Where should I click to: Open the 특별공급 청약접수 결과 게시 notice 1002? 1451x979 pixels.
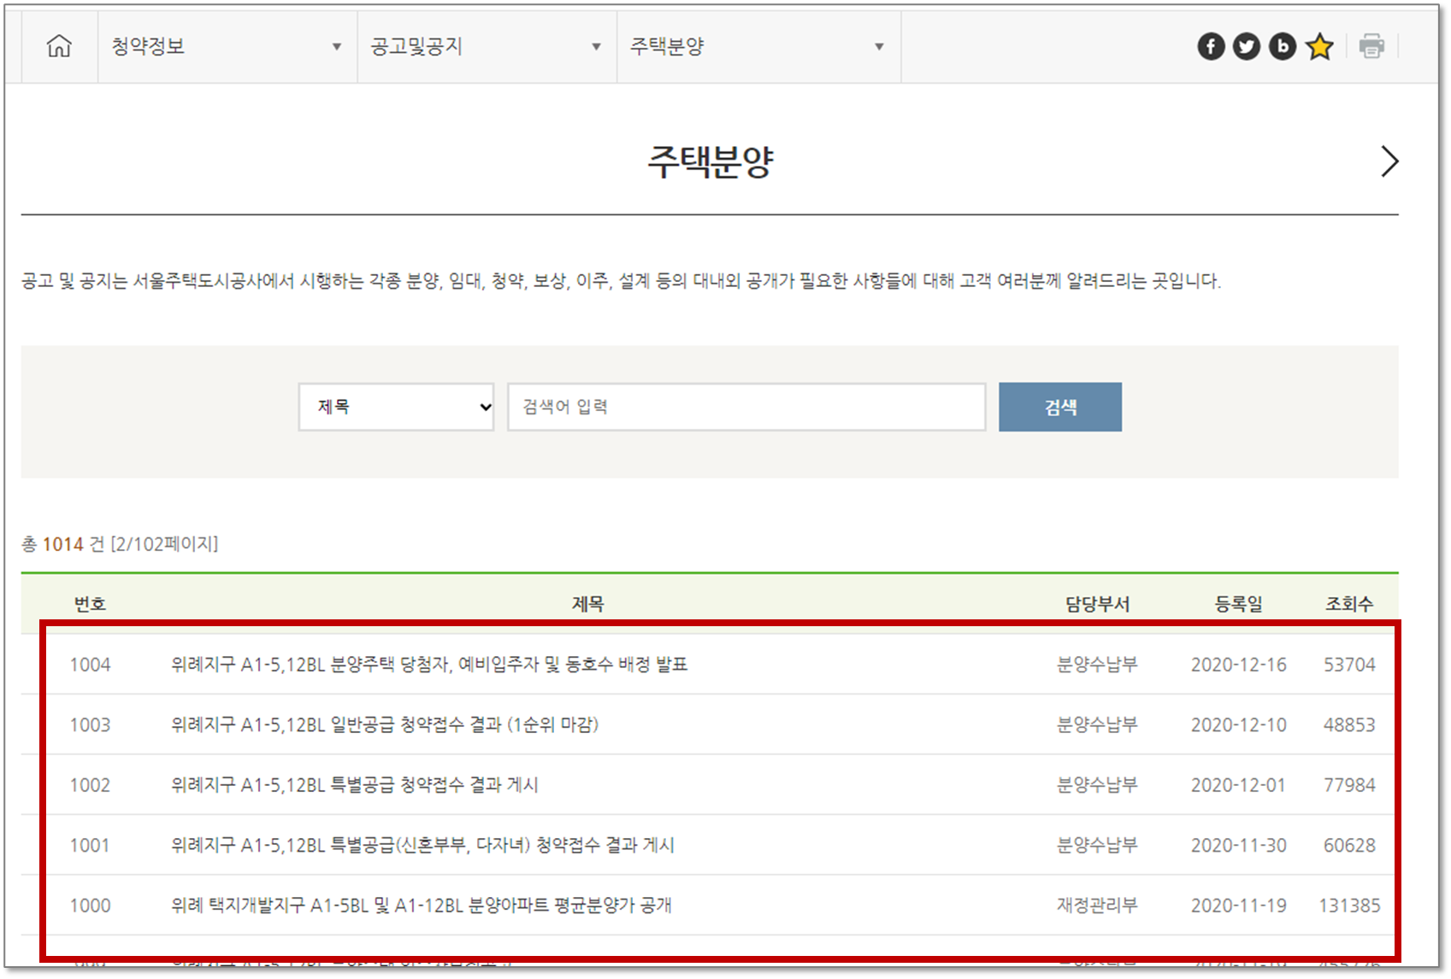pyautogui.click(x=355, y=784)
